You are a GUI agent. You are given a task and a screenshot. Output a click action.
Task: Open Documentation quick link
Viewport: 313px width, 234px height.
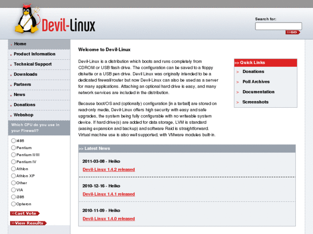tap(258, 92)
